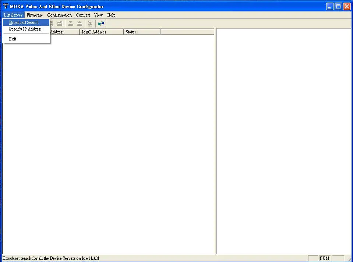The height and width of the screenshot is (262, 353).
Task: Select Broadcast Search from the open menu
Action: (24, 22)
